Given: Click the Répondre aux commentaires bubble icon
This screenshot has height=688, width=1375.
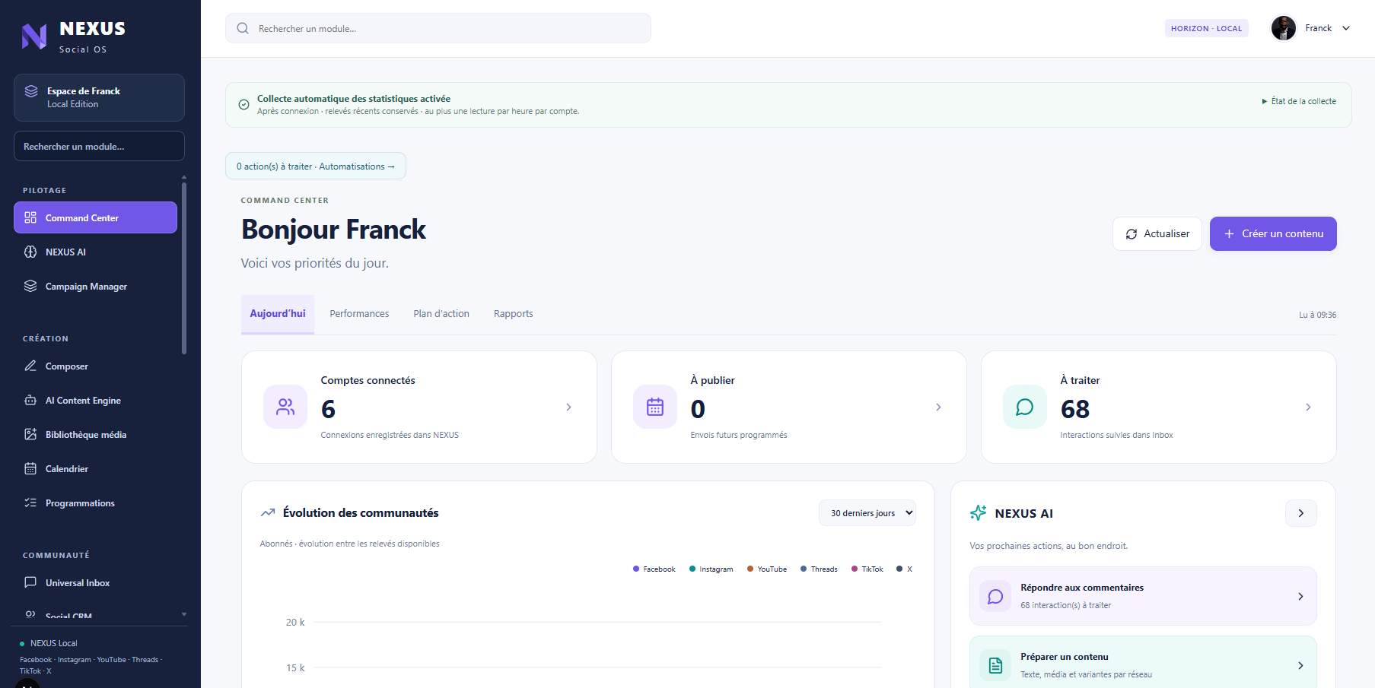Looking at the screenshot, I should (995, 597).
